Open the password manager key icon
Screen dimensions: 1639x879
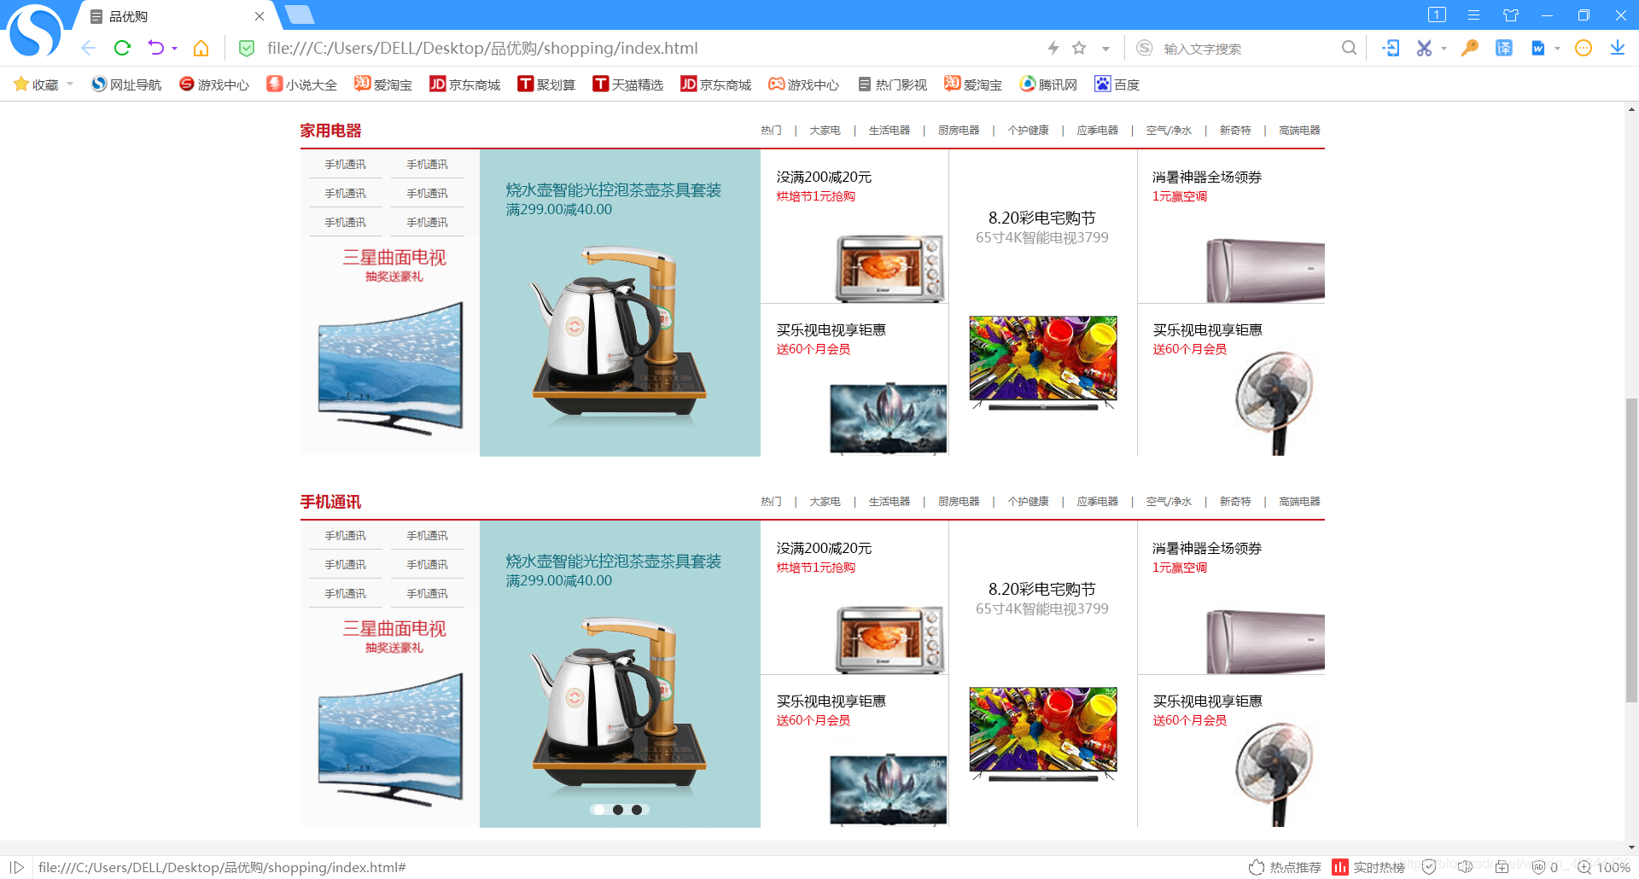(1468, 48)
